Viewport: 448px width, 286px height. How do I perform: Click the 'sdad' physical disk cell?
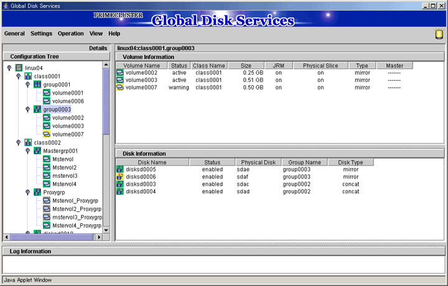point(243,191)
